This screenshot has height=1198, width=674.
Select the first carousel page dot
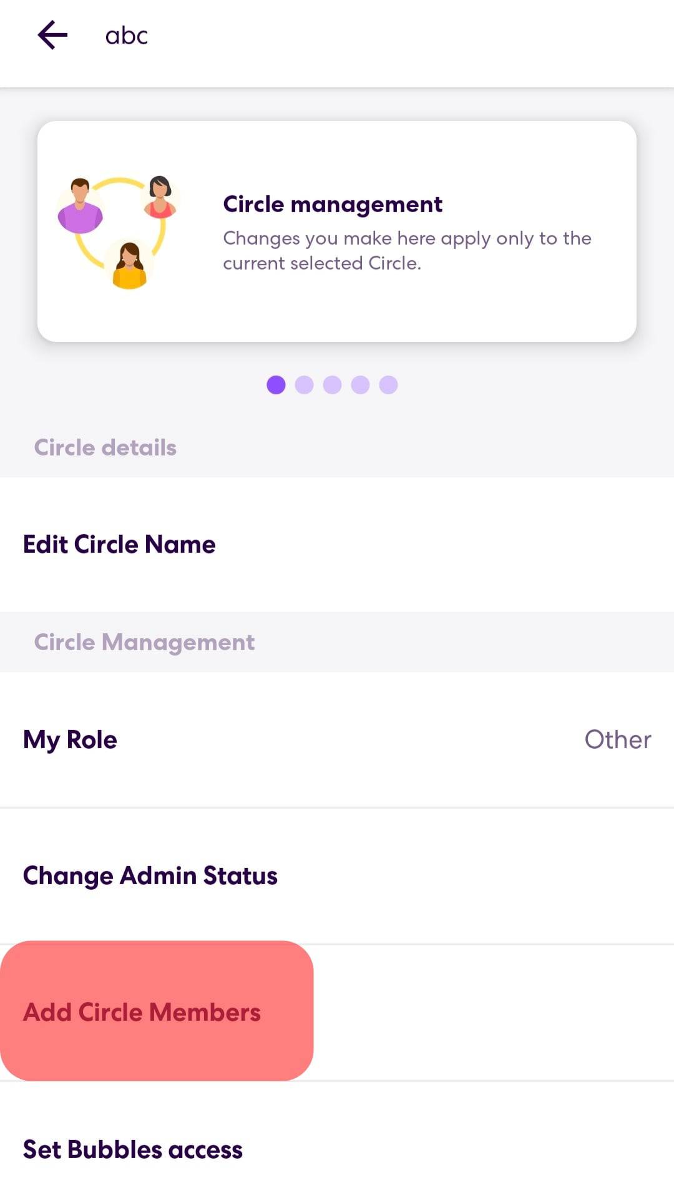pos(276,385)
